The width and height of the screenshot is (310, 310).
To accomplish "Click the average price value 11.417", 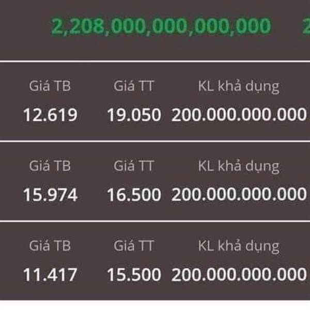I will tap(50, 275).
